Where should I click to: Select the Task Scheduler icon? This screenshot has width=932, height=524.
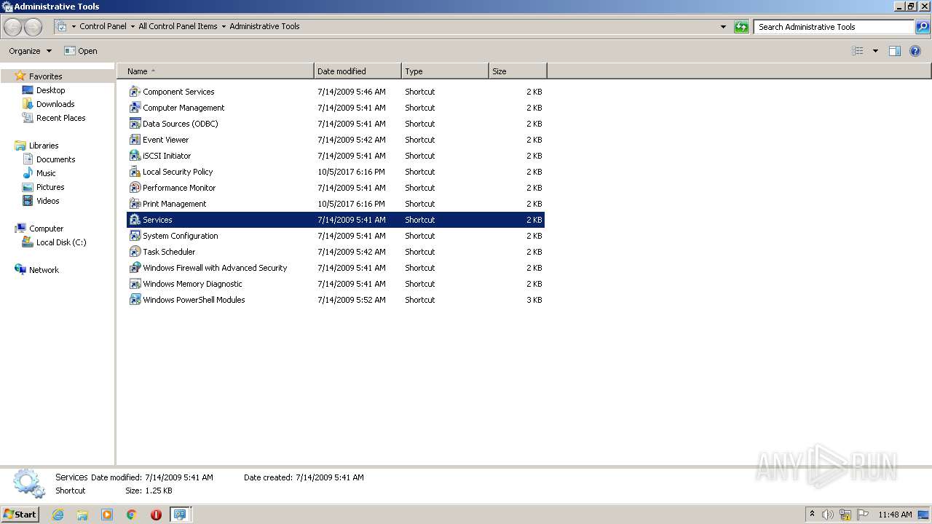pos(135,252)
